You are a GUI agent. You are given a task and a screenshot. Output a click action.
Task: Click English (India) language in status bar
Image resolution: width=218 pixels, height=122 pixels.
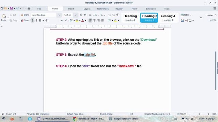click(x=106, y=114)
